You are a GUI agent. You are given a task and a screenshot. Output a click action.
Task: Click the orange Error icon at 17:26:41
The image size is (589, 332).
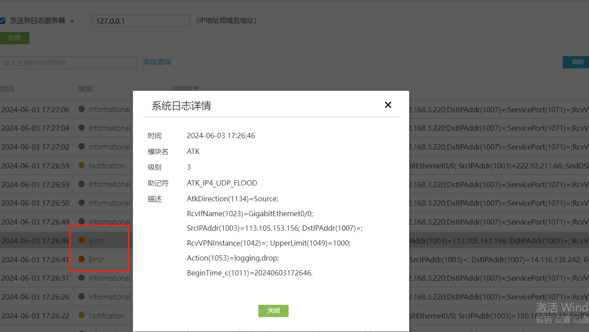click(82, 259)
